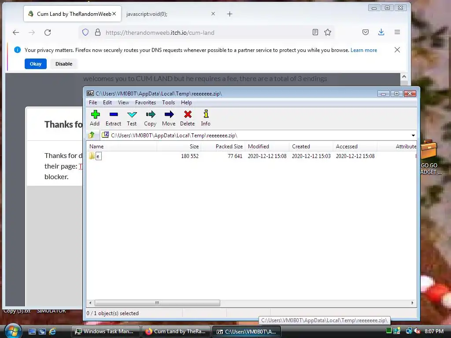451x338 pixels.
Task: Dismiss the privacy notification bar
Action: click(397, 50)
